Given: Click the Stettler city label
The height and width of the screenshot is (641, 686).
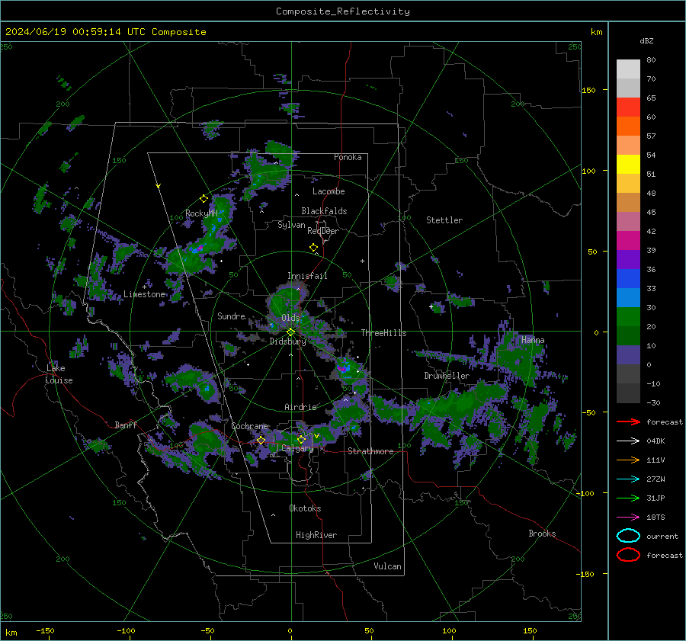Looking at the screenshot, I should 444,220.
